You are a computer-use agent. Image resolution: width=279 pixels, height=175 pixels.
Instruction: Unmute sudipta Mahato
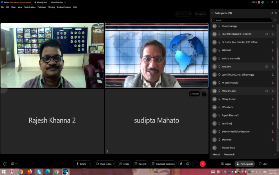coord(194,94)
